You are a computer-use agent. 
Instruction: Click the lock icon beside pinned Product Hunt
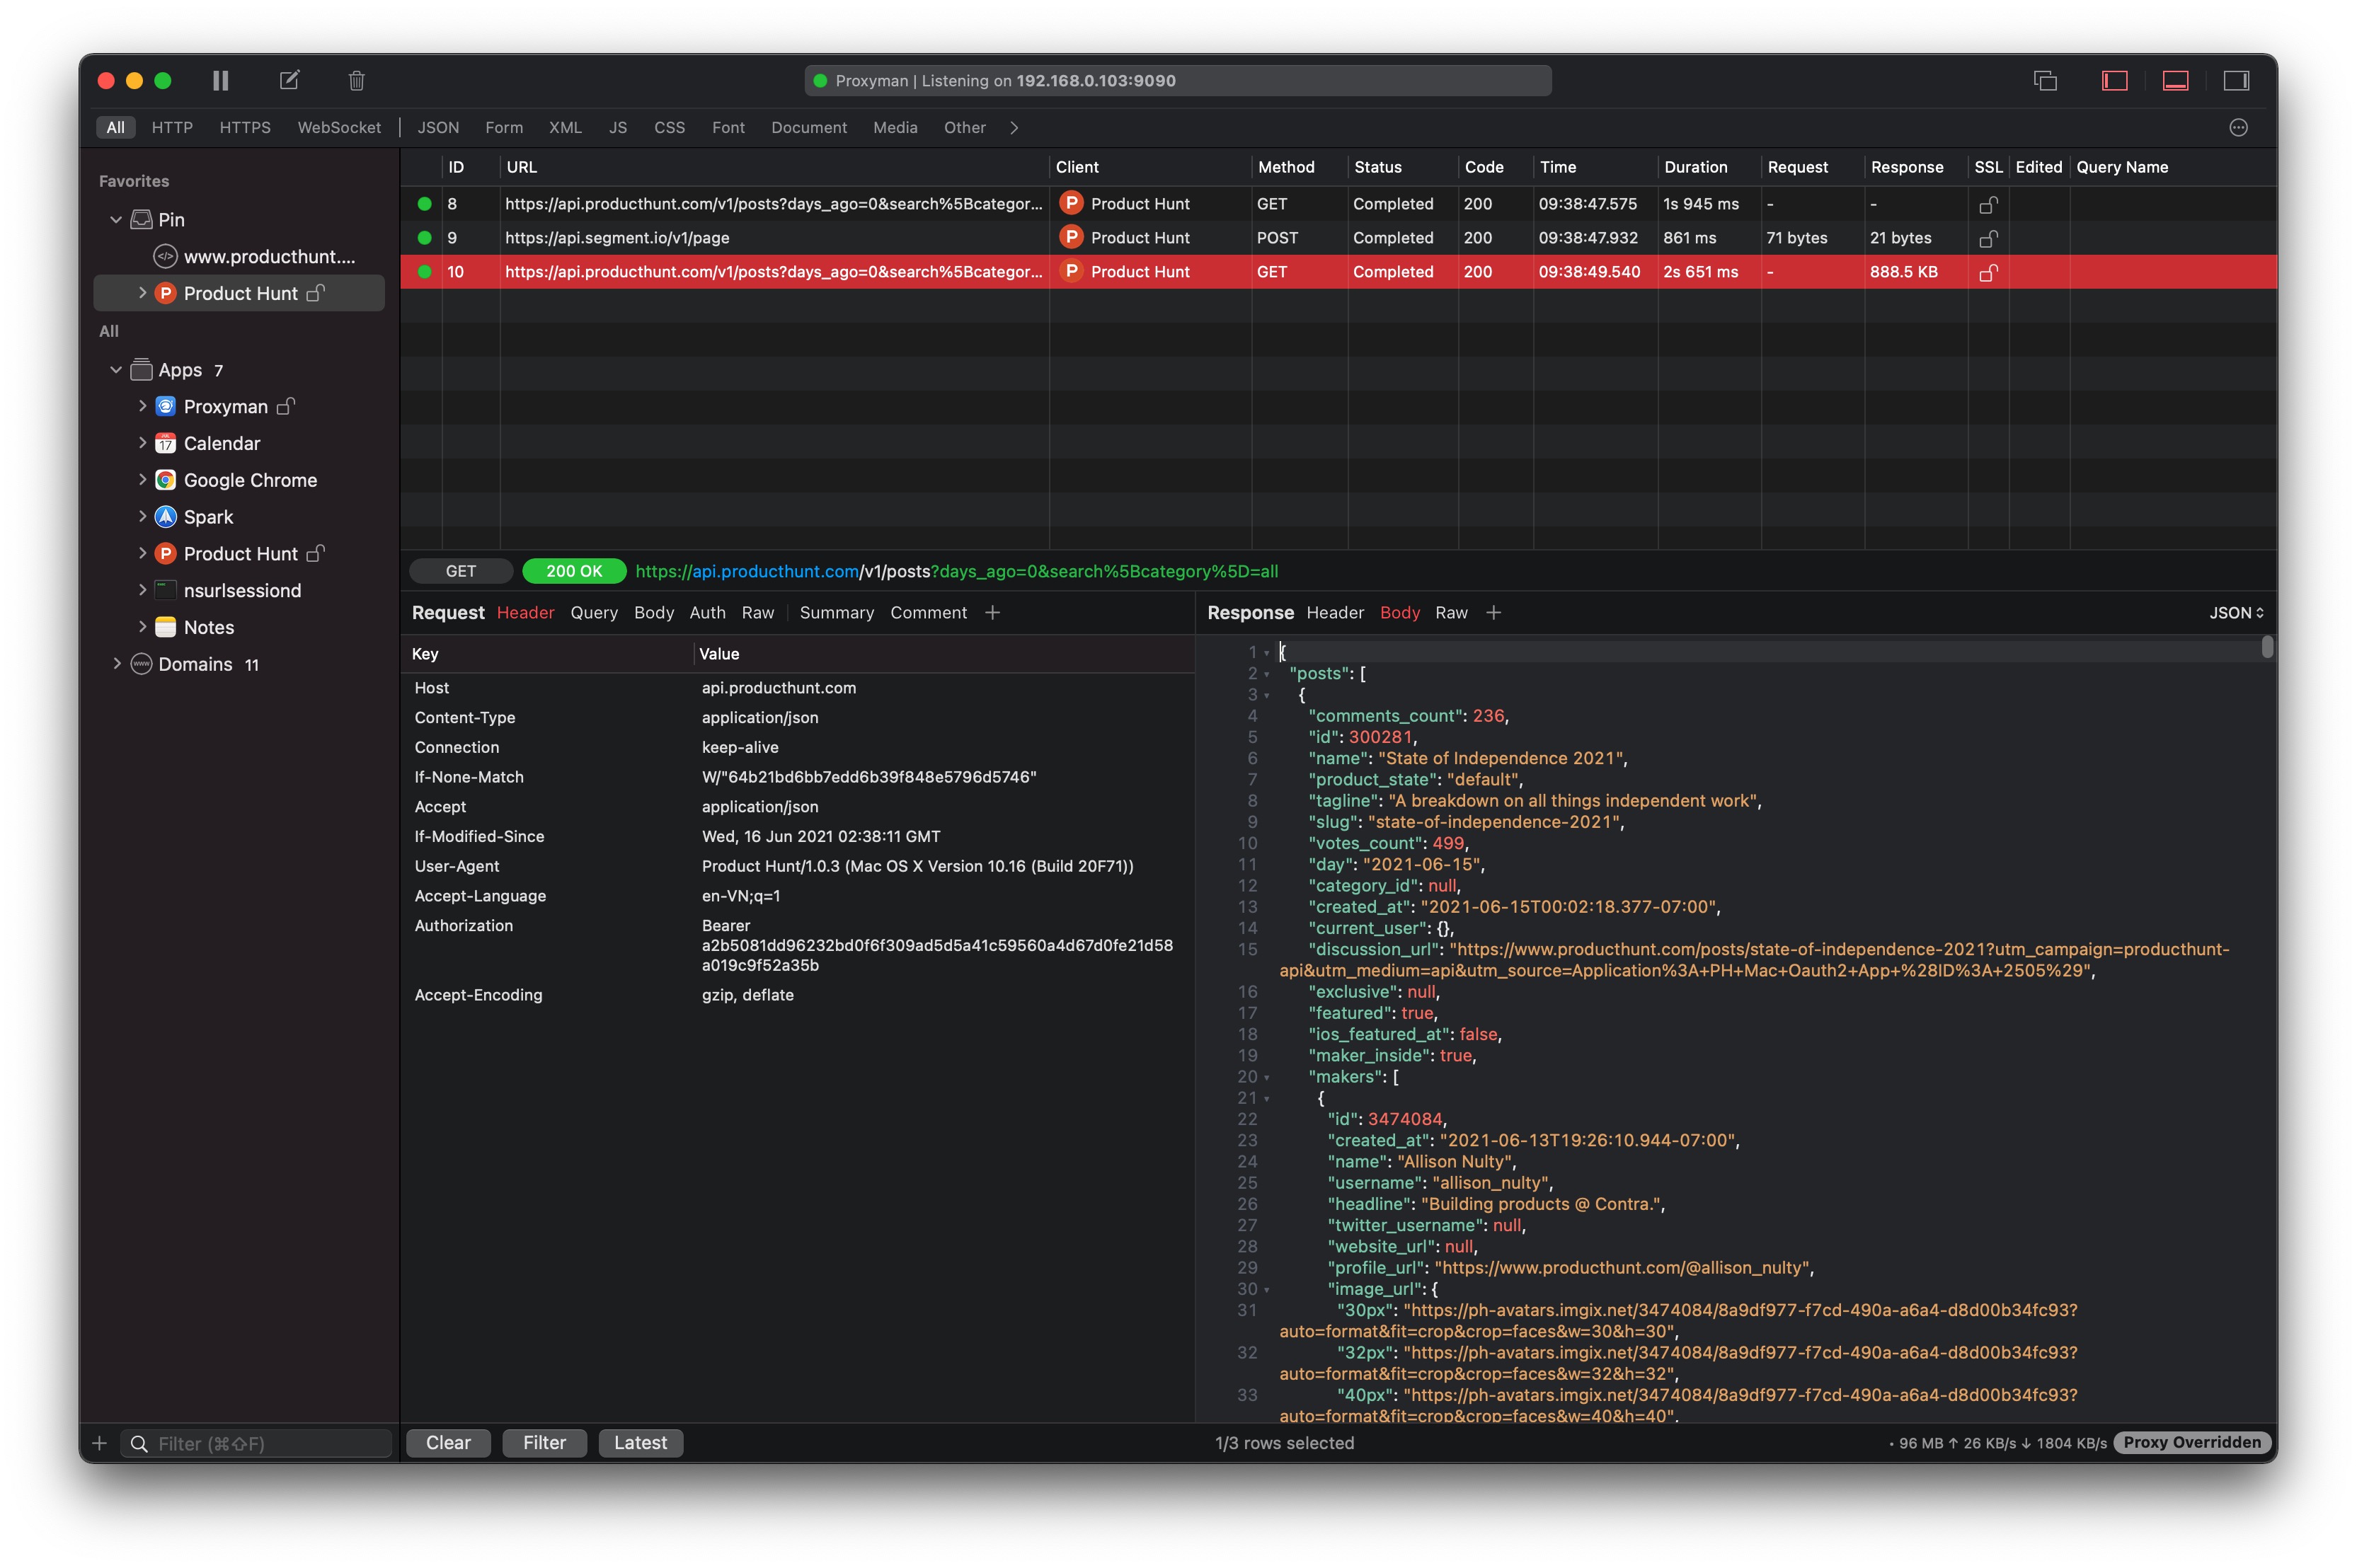pyautogui.click(x=315, y=293)
